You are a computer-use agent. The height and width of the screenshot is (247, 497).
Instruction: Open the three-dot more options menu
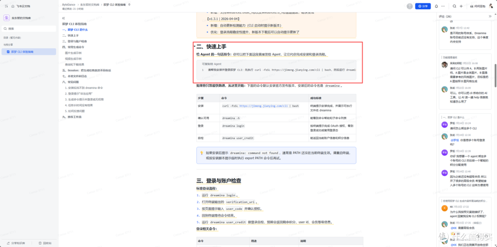[x=443, y=6]
